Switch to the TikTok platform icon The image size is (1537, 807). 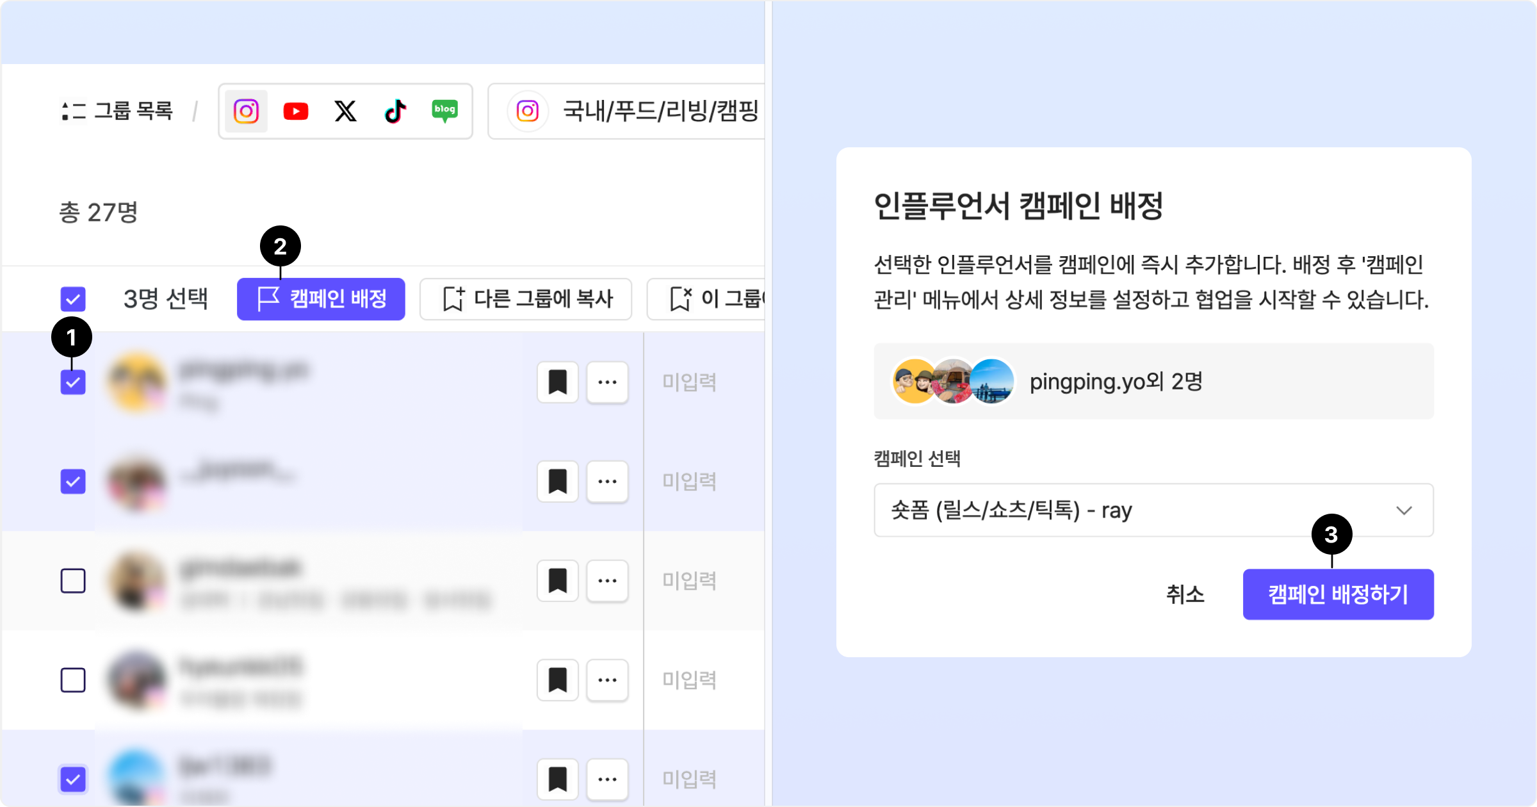pyautogui.click(x=395, y=111)
